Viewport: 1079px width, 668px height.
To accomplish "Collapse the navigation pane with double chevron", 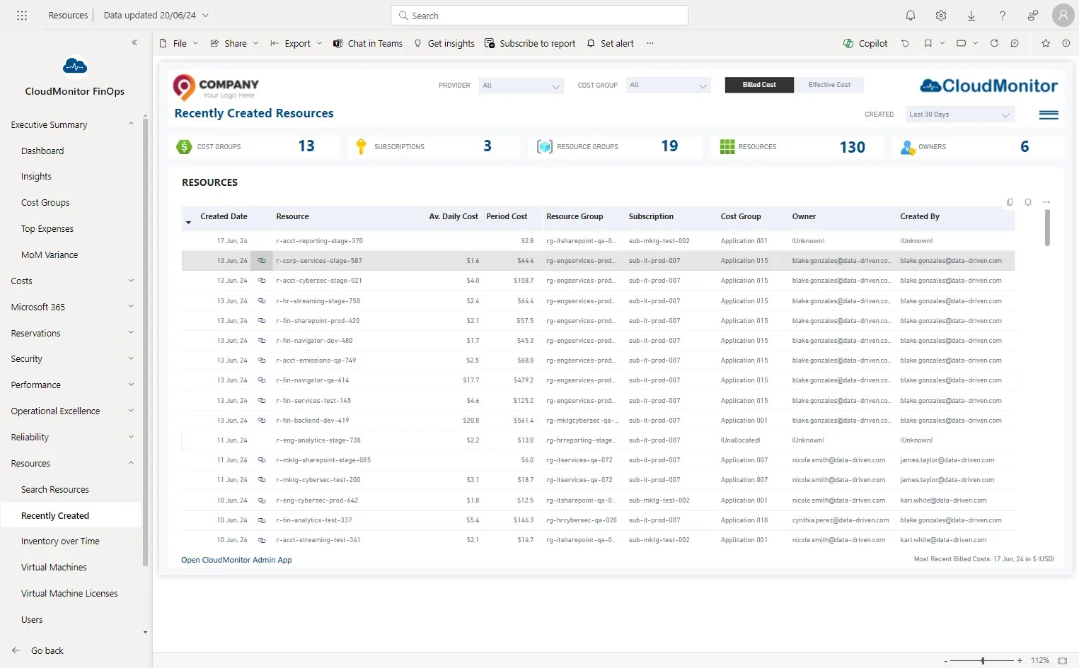I will [x=134, y=42].
